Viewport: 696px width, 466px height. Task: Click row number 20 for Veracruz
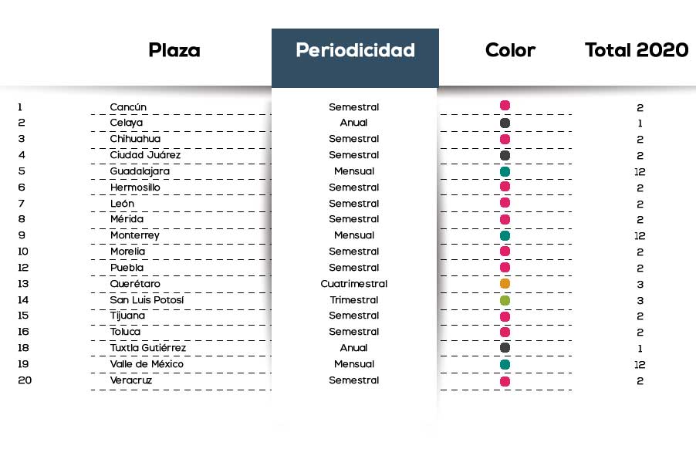click(x=25, y=380)
